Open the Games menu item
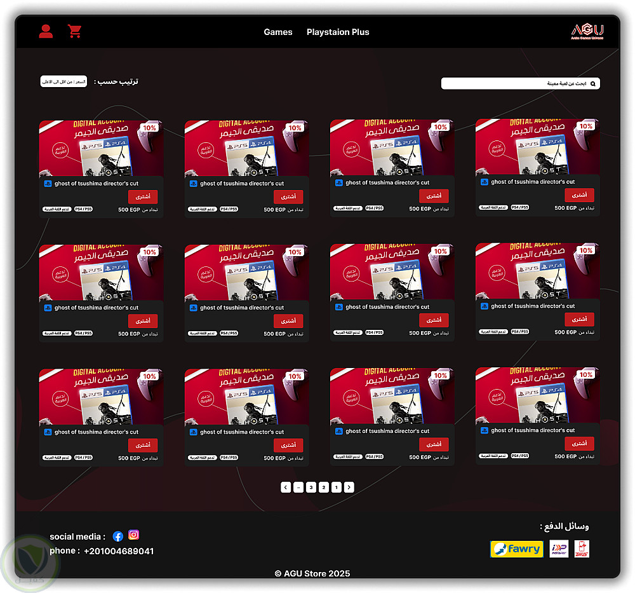This screenshot has width=635, height=593. coord(278,32)
